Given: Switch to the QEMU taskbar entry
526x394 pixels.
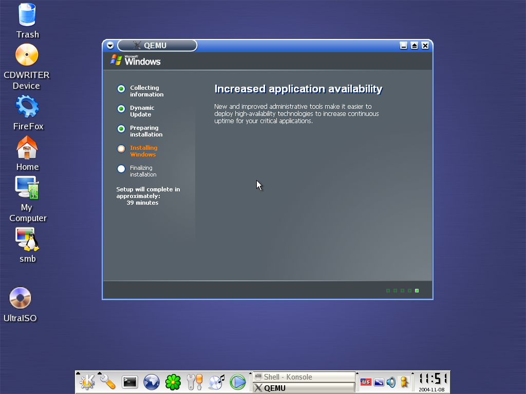Looking at the screenshot, I should [x=304, y=388].
